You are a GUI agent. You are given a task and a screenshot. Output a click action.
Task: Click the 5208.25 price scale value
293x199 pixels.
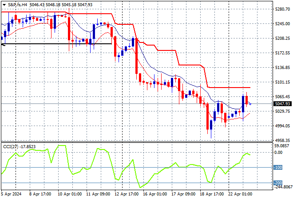click(x=282, y=38)
